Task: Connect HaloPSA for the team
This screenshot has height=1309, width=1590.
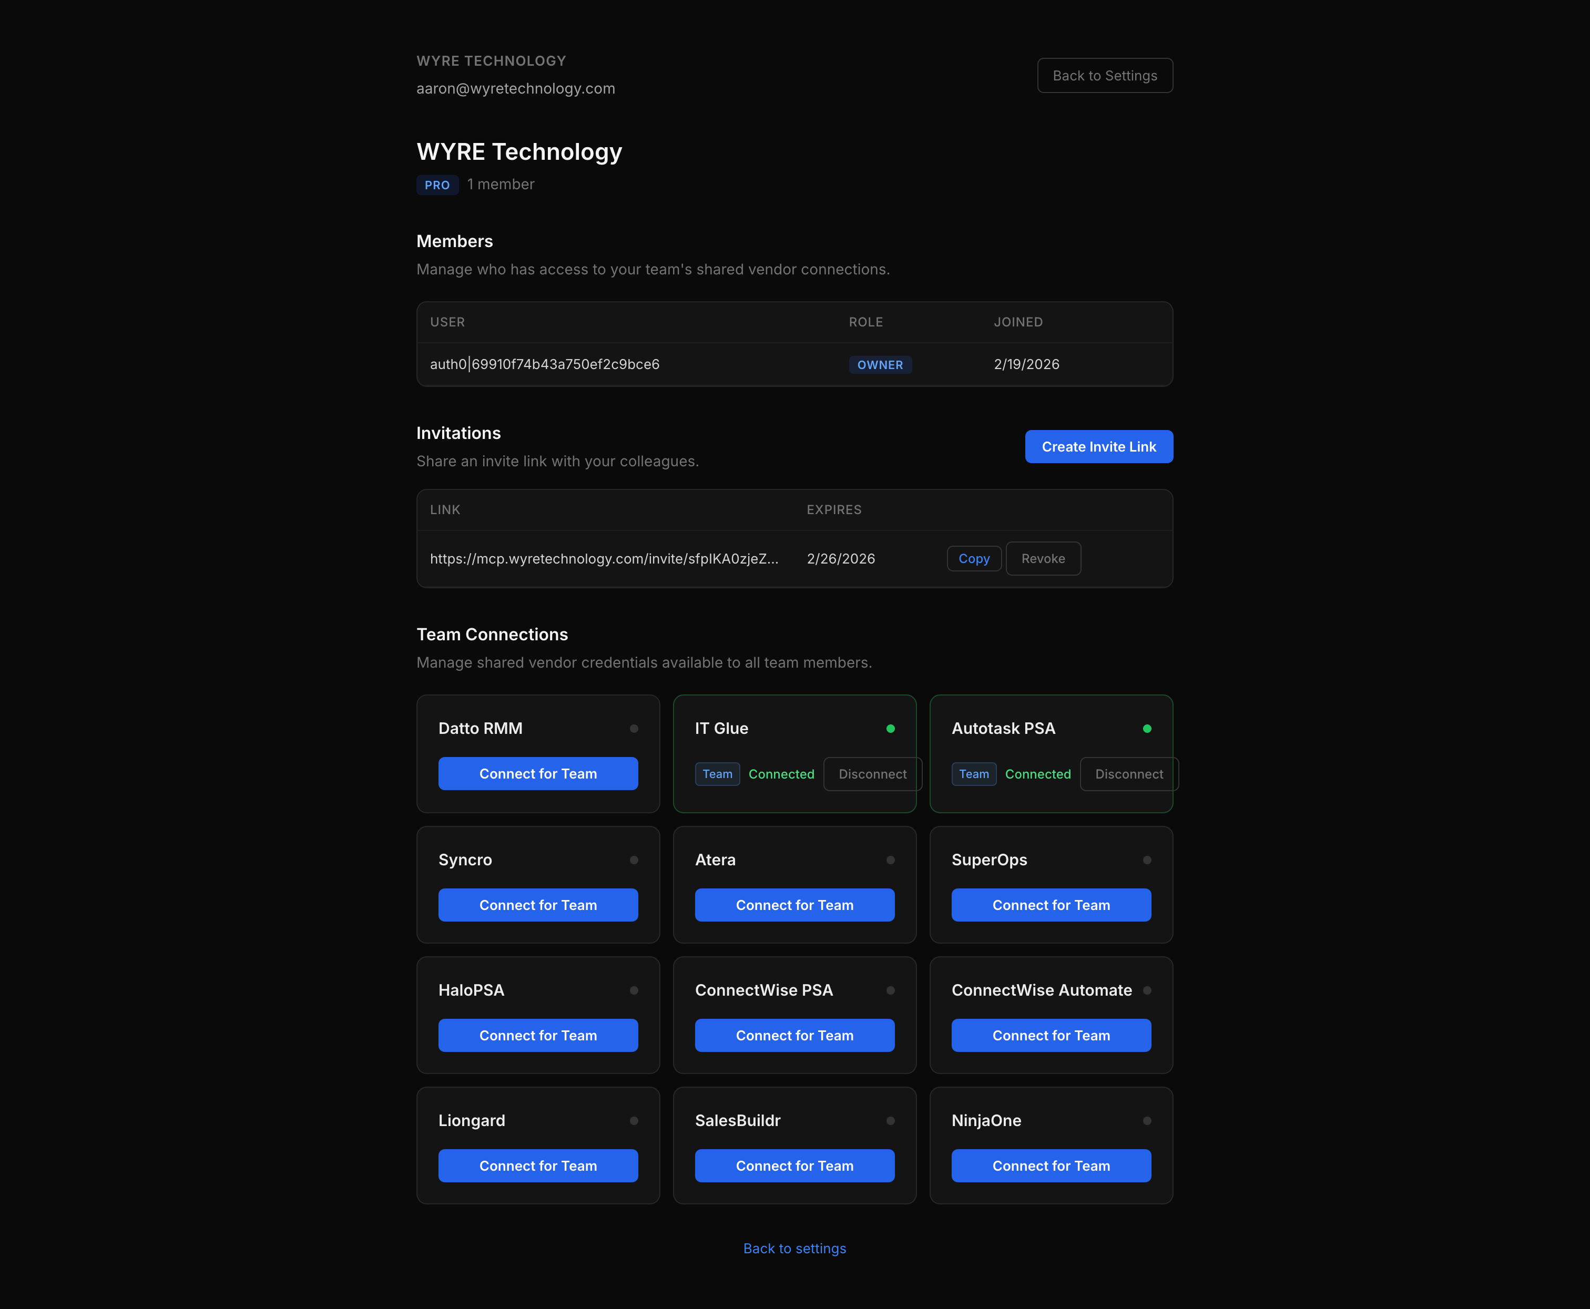Action: pyautogui.click(x=538, y=1035)
